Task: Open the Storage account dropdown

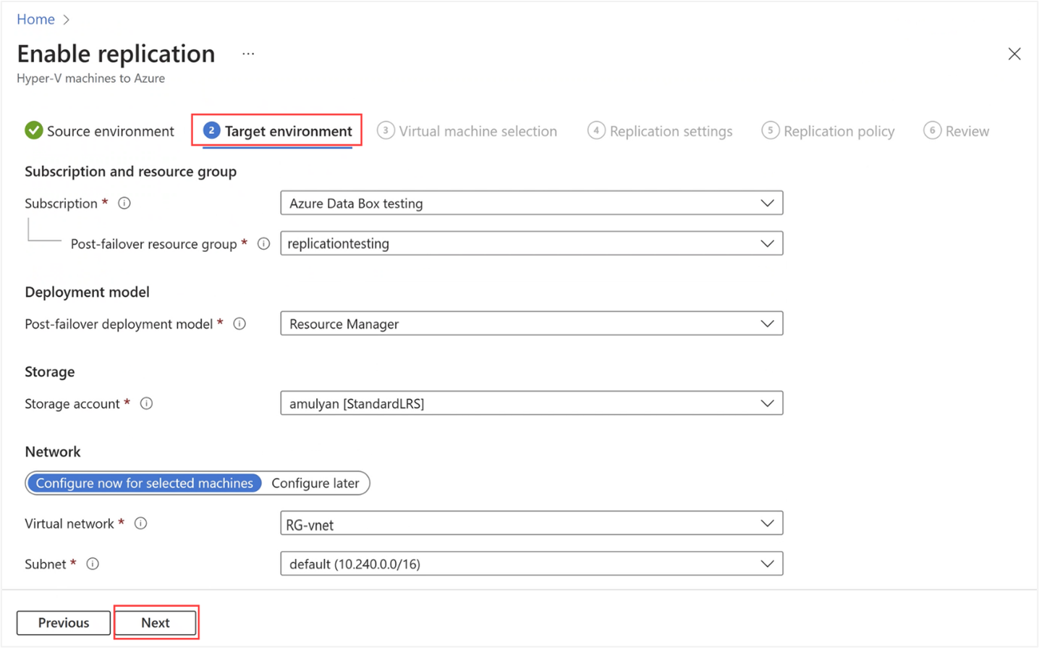Action: [x=532, y=403]
